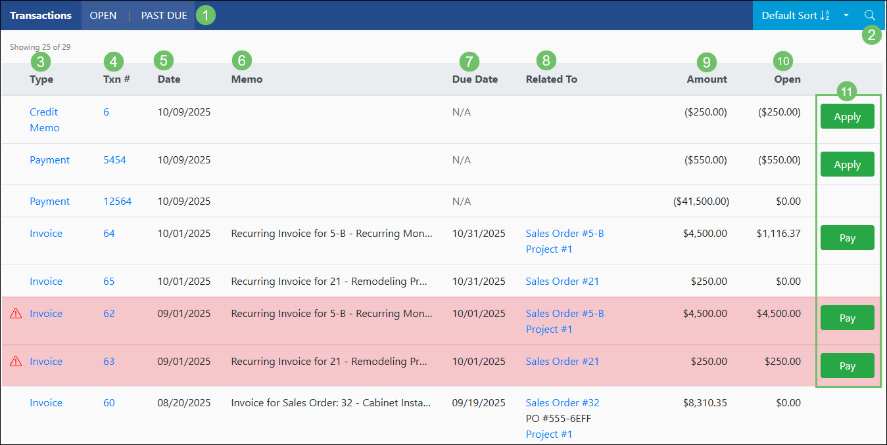Screen dimensions: 887x445
Task: Apply the $250 Credit Memo
Action: [847, 116]
